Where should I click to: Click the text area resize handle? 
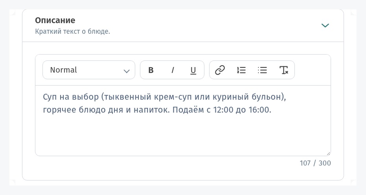pyautogui.click(x=328, y=153)
